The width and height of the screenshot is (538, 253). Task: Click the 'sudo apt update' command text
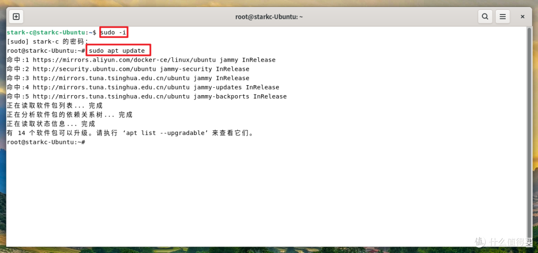pyautogui.click(x=117, y=51)
